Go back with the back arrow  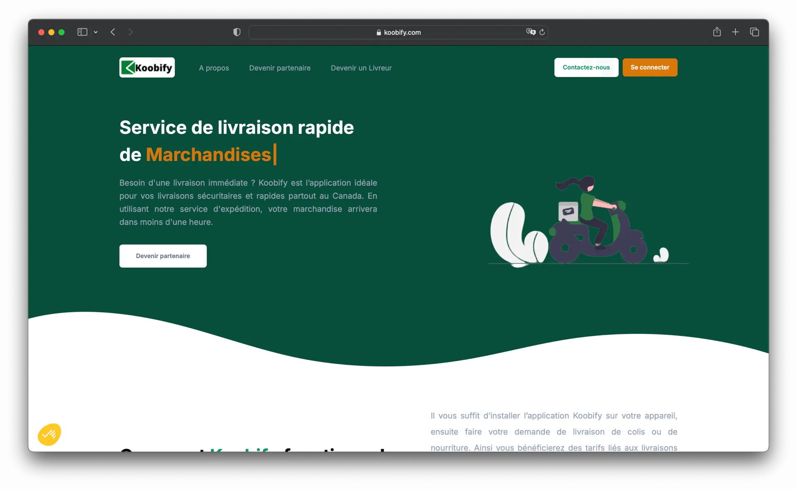pyautogui.click(x=113, y=32)
